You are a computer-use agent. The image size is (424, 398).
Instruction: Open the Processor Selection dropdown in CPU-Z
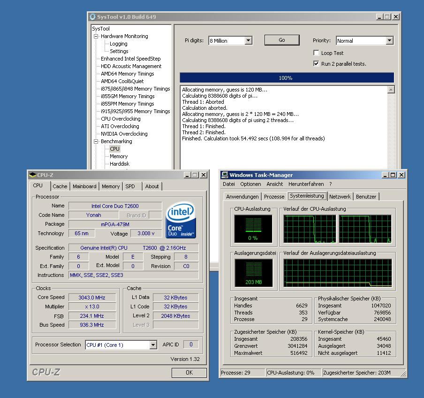tap(153, 344)
